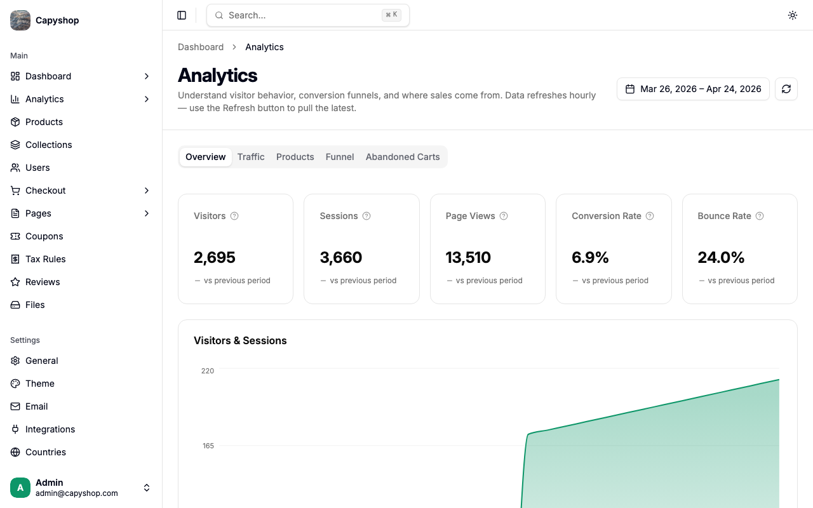
Task: Open the Mar 26 – Apr 24 date picker
Action: coord(693,89)
